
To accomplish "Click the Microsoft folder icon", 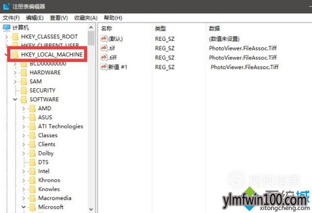I will (33, 207).
